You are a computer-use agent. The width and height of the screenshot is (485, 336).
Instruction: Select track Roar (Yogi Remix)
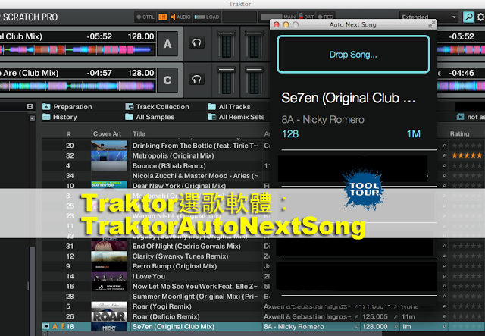point(161,306)
